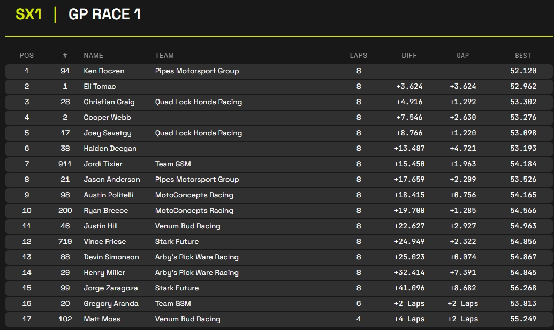554x330 pixels.
Task: Select Eli Tomac in the results
Action: point(100,87)
